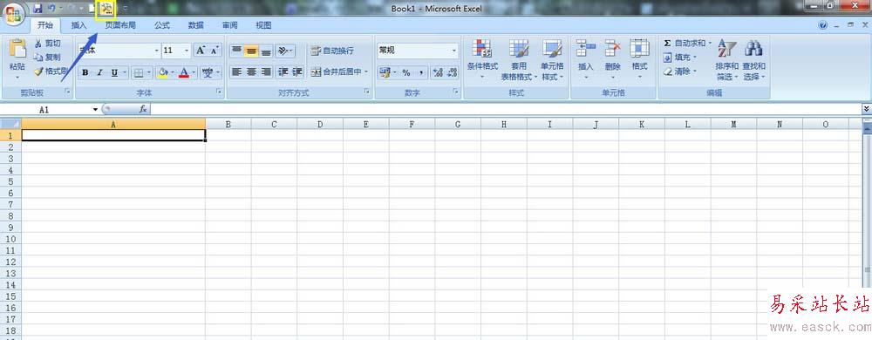Center cell text horizontally

click(x=251, y=71)
